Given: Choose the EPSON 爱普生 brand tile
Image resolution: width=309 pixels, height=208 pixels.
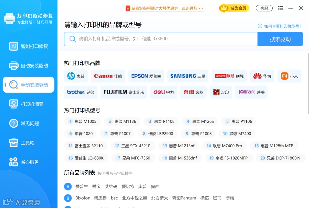Looking at the screenshot, I should [146, 76].
